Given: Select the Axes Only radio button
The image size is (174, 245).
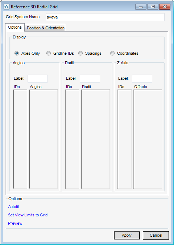Looking at the screenshot, I should coord(17,53).
